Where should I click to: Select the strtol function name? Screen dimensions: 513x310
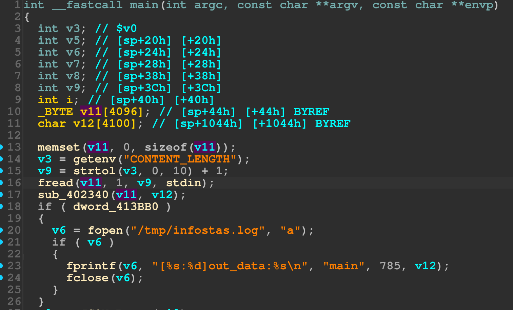pyautogui.click(x=95, y=171)
